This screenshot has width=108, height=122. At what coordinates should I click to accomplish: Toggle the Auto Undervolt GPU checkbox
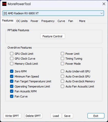[62, 71]
